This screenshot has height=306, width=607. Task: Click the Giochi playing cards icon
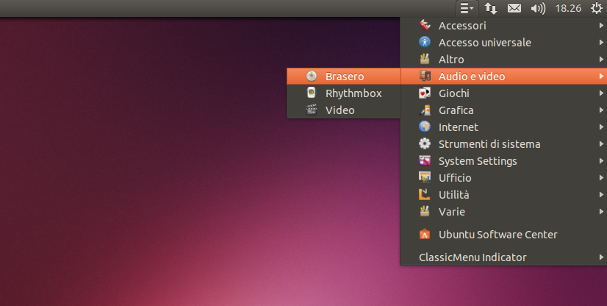(425, 93)
